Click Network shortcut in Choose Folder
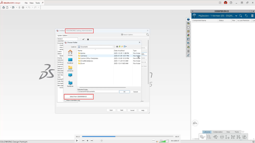This screenshot has width=255, height=143. coord(70,84)
